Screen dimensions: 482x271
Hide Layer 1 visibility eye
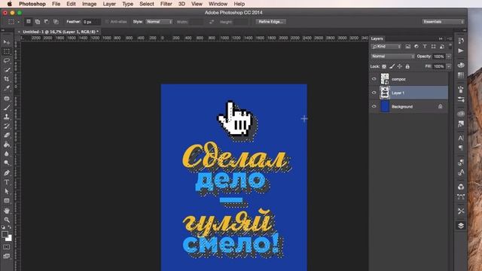374,93
